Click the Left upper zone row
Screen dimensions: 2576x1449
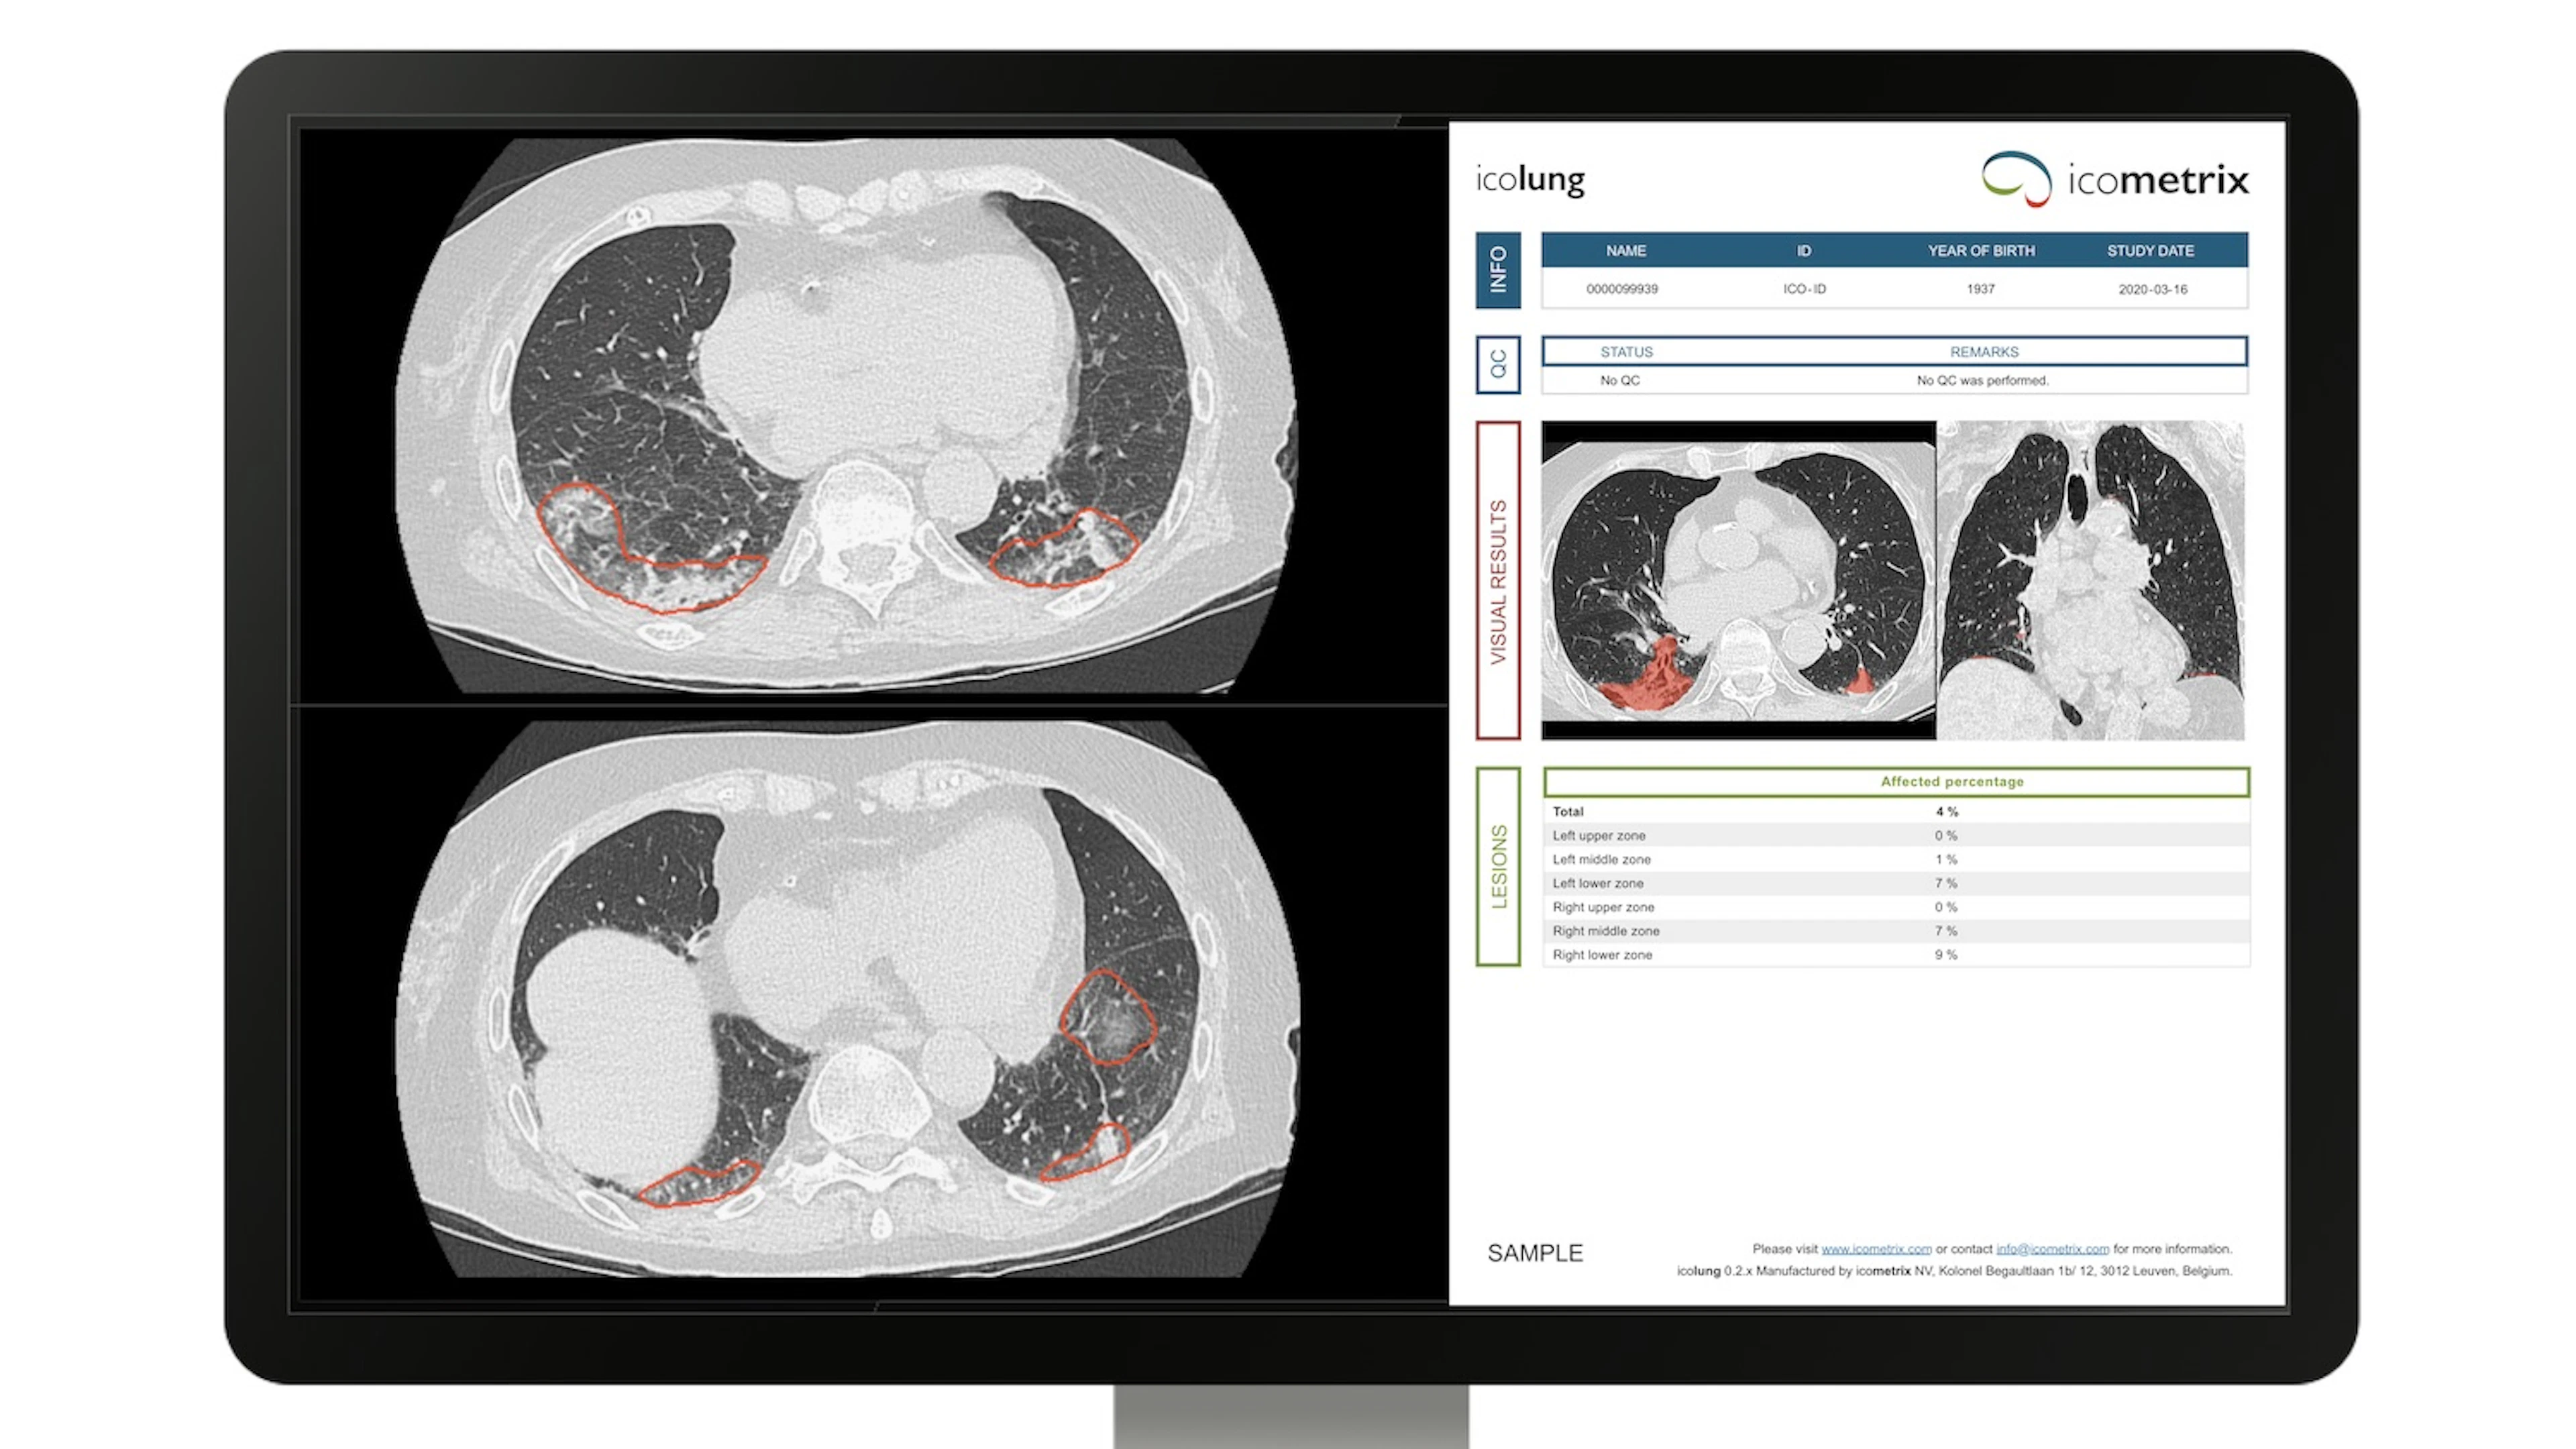1896,836
